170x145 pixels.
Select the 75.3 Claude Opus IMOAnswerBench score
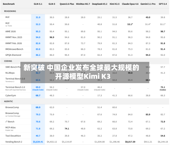click(130, 49)
